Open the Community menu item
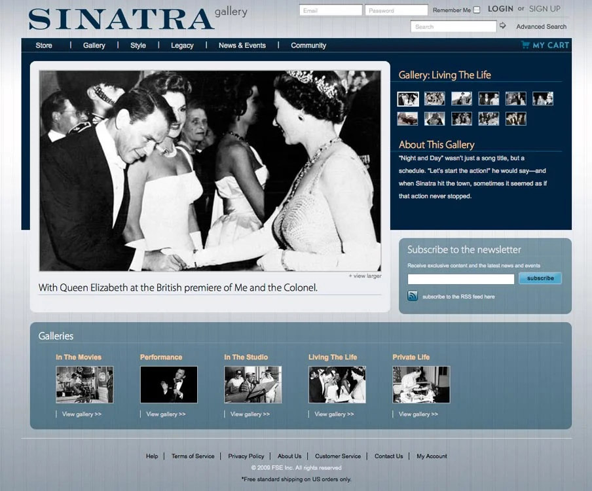Viewport: 592px width, 491px height. point(308,45)
